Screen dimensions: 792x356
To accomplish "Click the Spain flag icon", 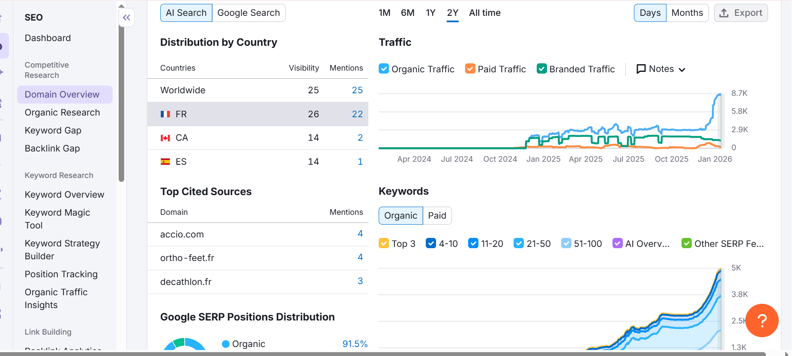I will (165, 162).
